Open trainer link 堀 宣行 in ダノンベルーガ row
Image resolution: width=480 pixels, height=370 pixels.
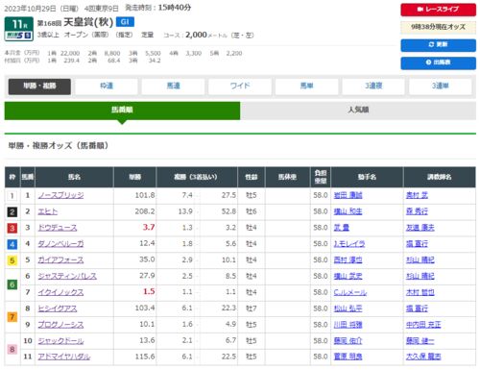click(417, 244)
